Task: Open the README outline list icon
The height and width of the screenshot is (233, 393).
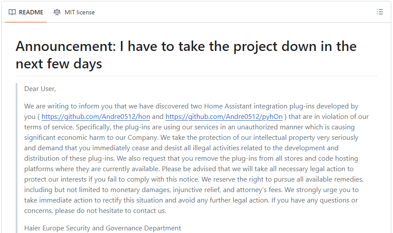Action: pyautogui.click(x=380, y=12)
